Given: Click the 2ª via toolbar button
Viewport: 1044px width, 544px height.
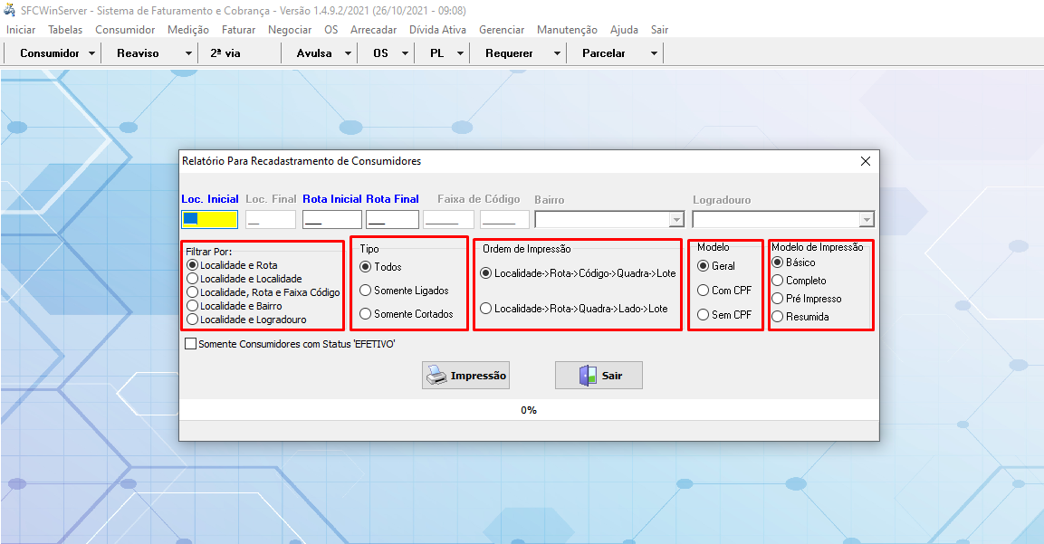Looking at the screenshot, I should coord(225,53).
